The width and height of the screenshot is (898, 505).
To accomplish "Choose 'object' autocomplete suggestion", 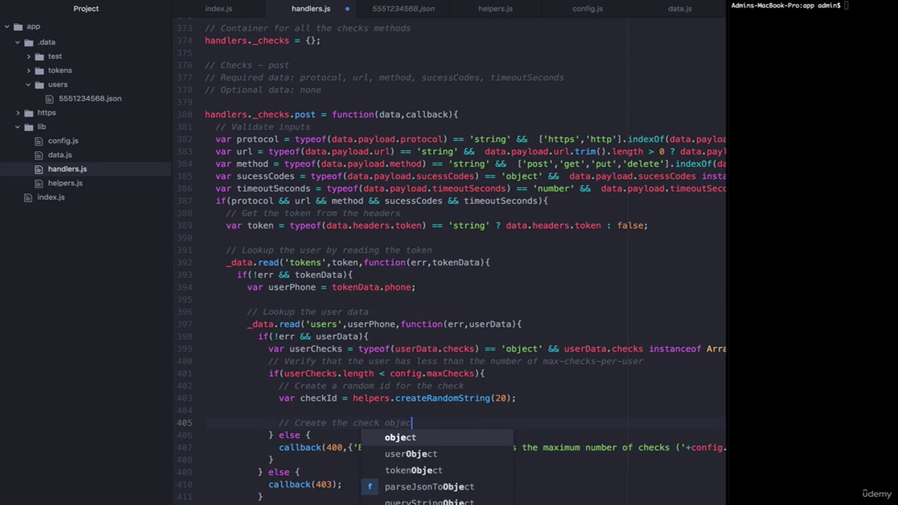I will pyautogui.click(x=437, y=438).
